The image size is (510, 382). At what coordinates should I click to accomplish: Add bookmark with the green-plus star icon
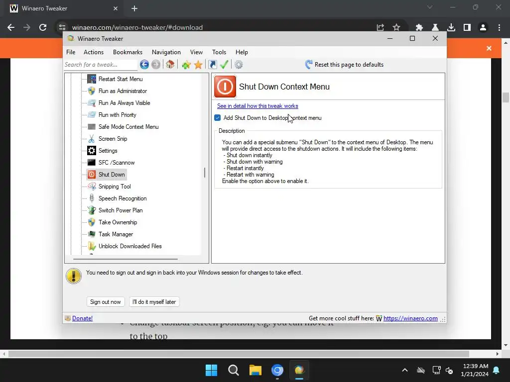[x=186, y=65]
